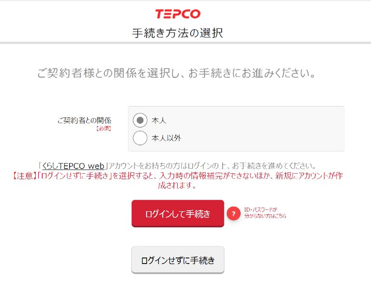Viewport: 371px width, 289px height.
Task: Click the 本人以外 option label text
Action: point(166,138)
